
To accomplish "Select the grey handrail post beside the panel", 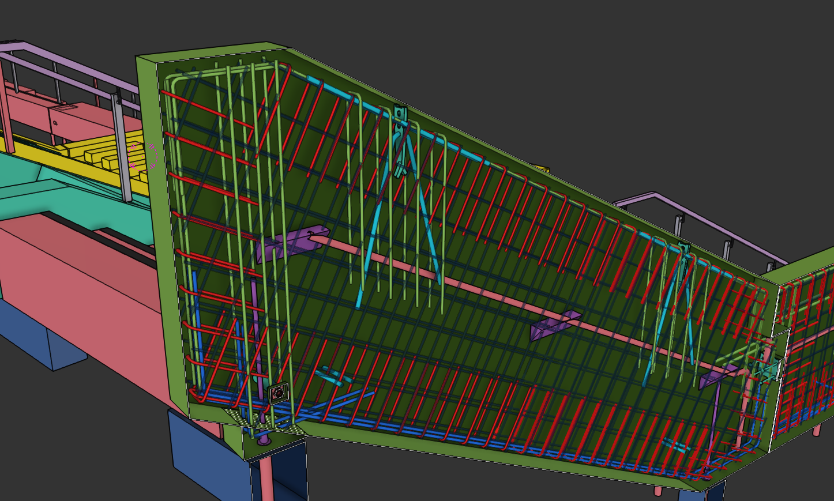I will (x=122, y=150).
